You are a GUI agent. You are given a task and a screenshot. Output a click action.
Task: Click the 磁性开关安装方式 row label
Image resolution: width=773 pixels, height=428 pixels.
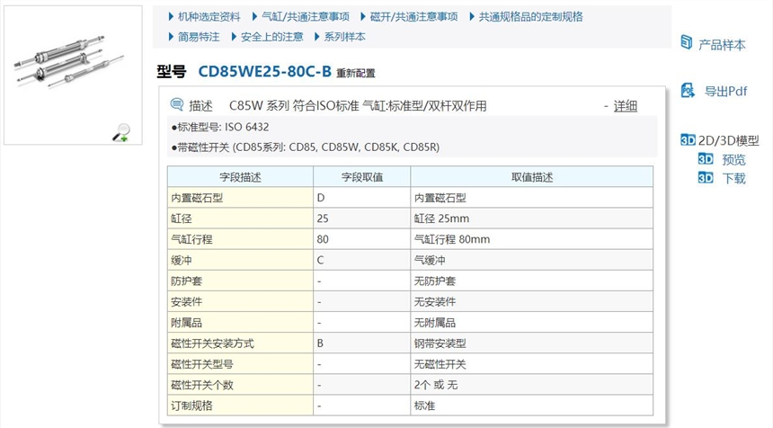click(x=240, y=343)
